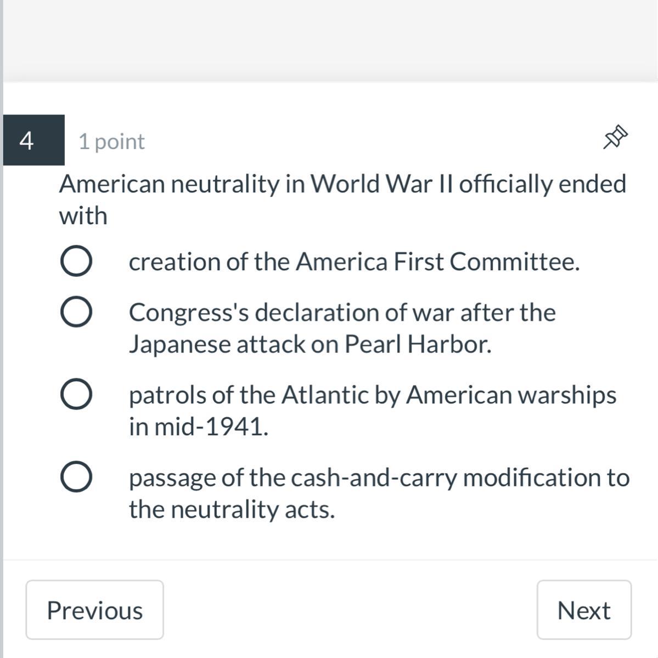Image resolution: width=658 pixels, height=658 pixels.
Task: Mark the Atlantic patrols option's radio circle
Action: pos(76,395)
